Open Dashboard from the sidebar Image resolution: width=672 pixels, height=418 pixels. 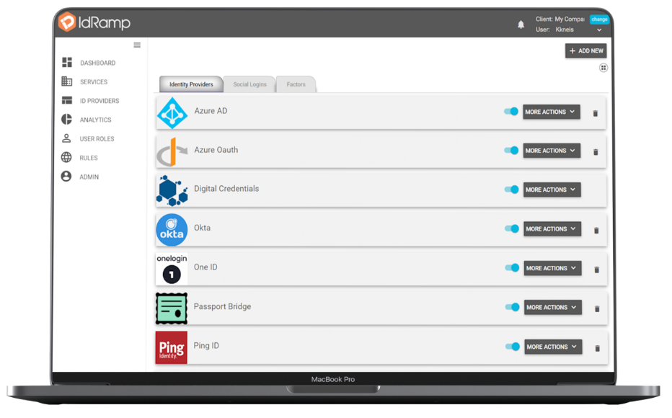click(98, 63)
